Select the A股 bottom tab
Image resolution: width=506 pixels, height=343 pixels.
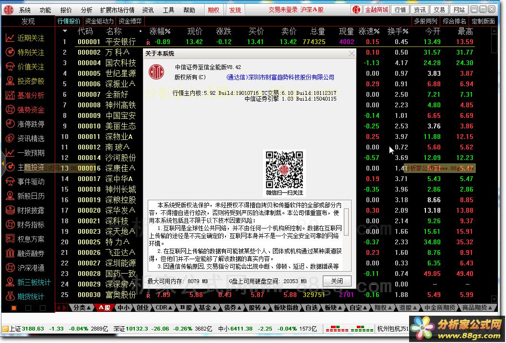coord(104,308)
